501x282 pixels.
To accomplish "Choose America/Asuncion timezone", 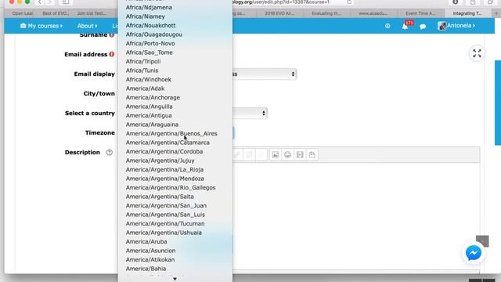I will (150, 251).
